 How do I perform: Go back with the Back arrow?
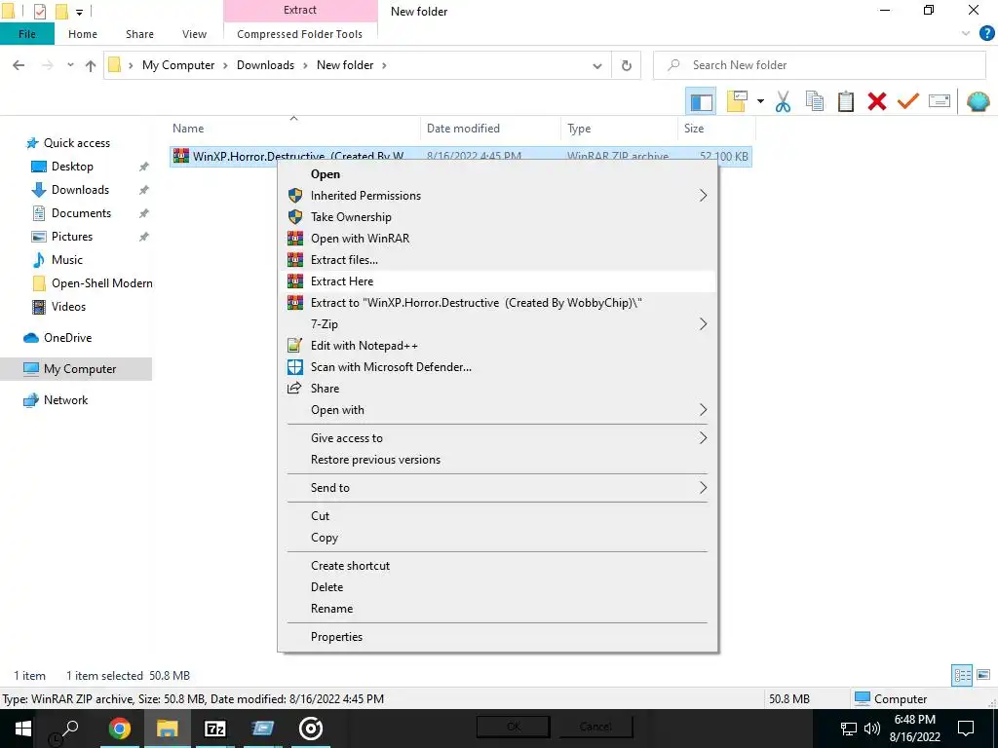19,65
